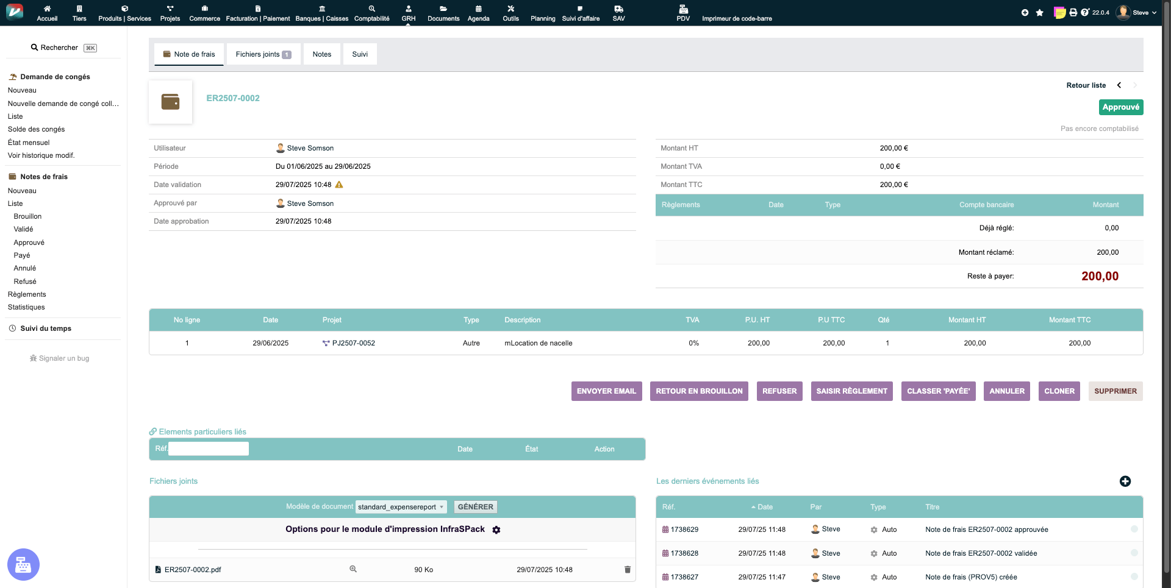1171x588 pixels.
Task: Open InfraSPack print options gear icon
Action: coord(496,530)
